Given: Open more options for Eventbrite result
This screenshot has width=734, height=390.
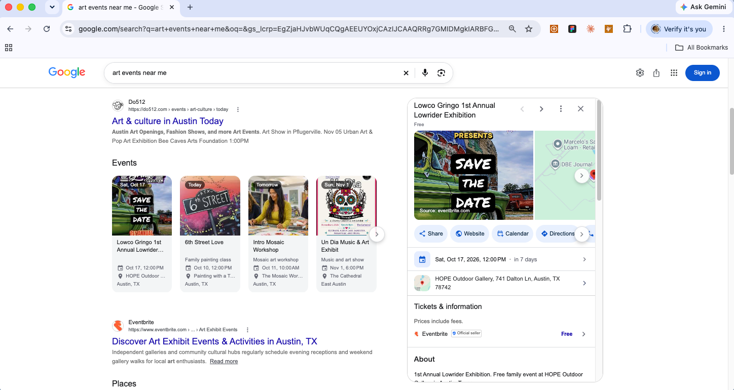Looking at the screenshot, I should click(247, 330).
